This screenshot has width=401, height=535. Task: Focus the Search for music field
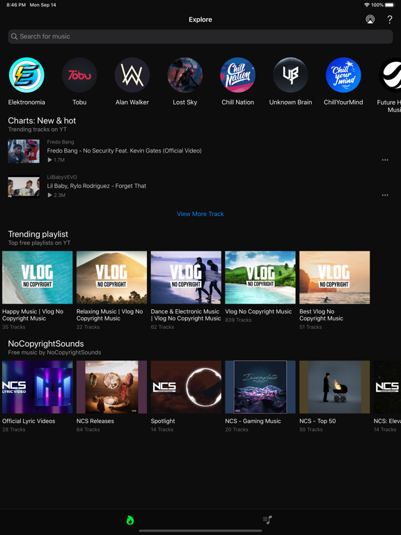coord(200,36)
